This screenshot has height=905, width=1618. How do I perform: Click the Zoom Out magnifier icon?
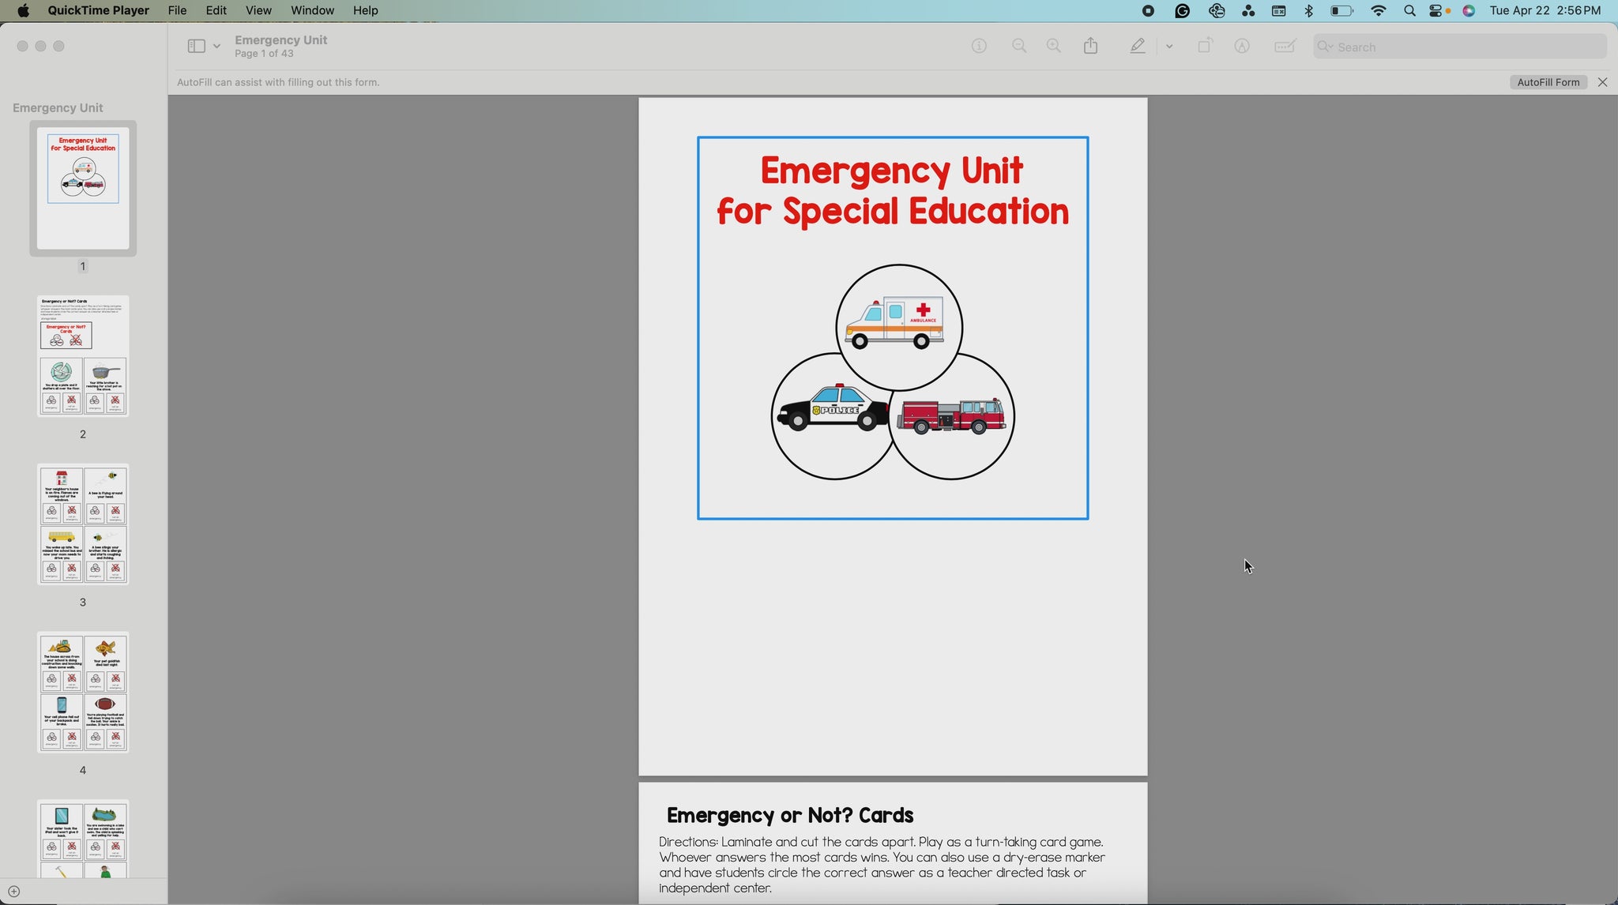coord(1019,47)
